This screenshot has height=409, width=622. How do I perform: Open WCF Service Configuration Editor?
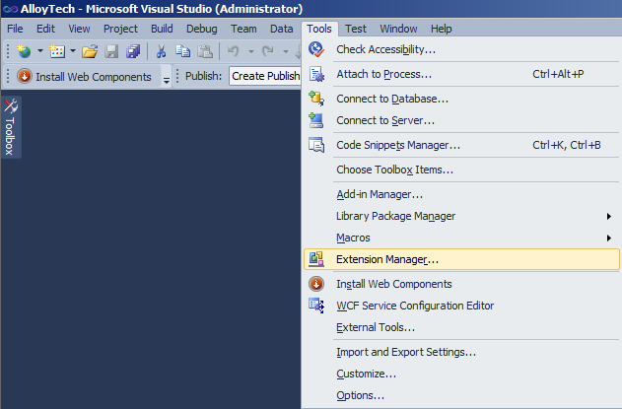point(414,306)
